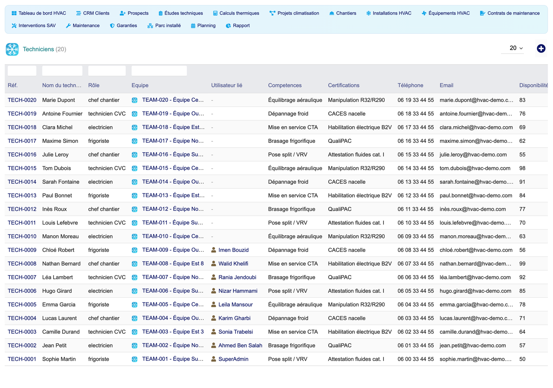Image resolution: width=553 pixels, height=388 pixels.
Task: Click the Garanties shield icon
Action: (112, 26)
